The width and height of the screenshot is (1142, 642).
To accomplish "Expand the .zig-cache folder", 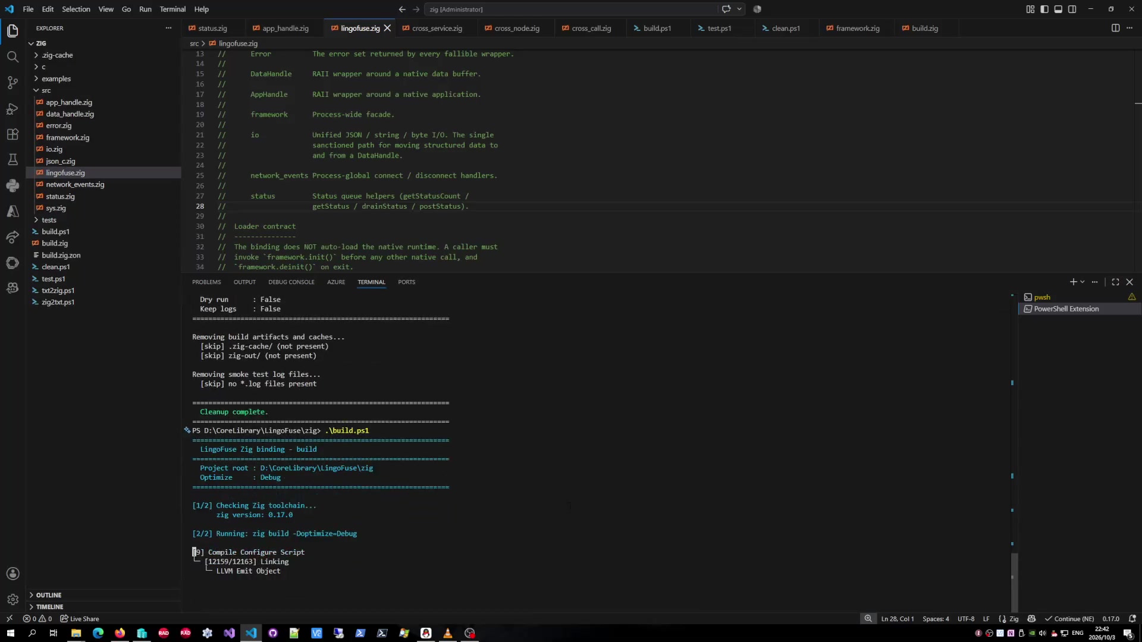I will tap(57, 55).
